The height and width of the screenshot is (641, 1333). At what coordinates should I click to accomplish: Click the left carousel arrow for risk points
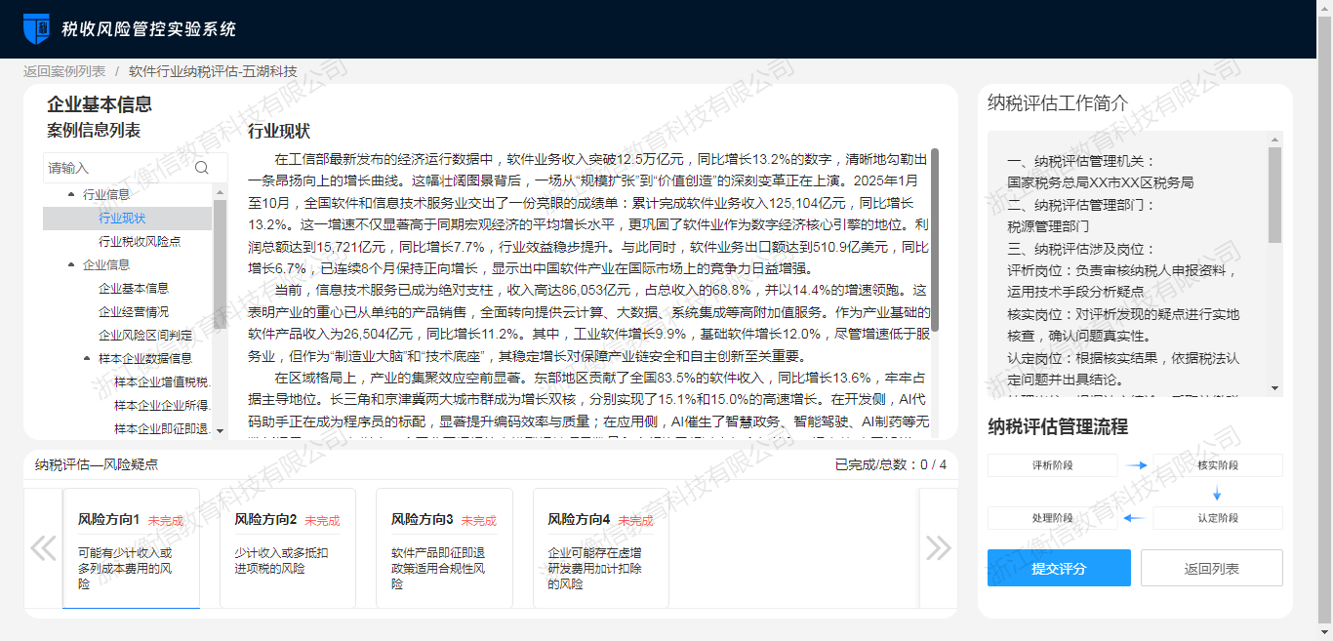(43, 547)
